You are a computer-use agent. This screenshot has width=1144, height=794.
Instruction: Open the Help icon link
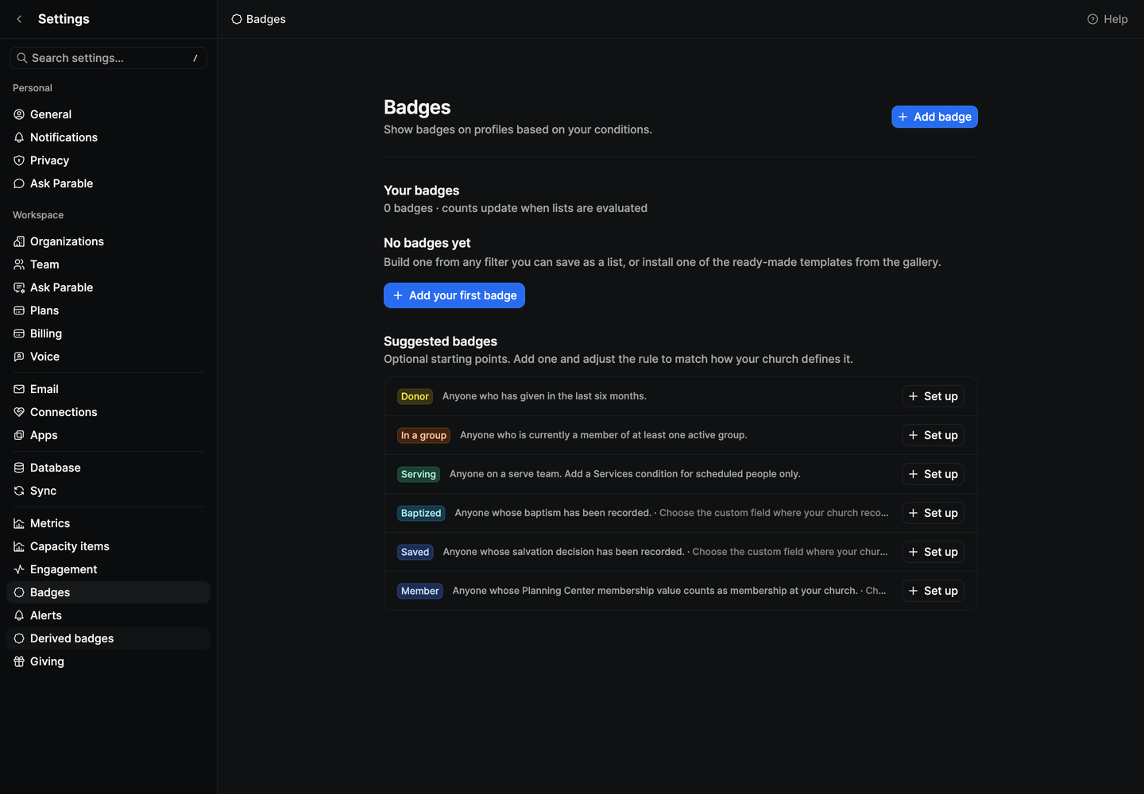(1092, 19)
